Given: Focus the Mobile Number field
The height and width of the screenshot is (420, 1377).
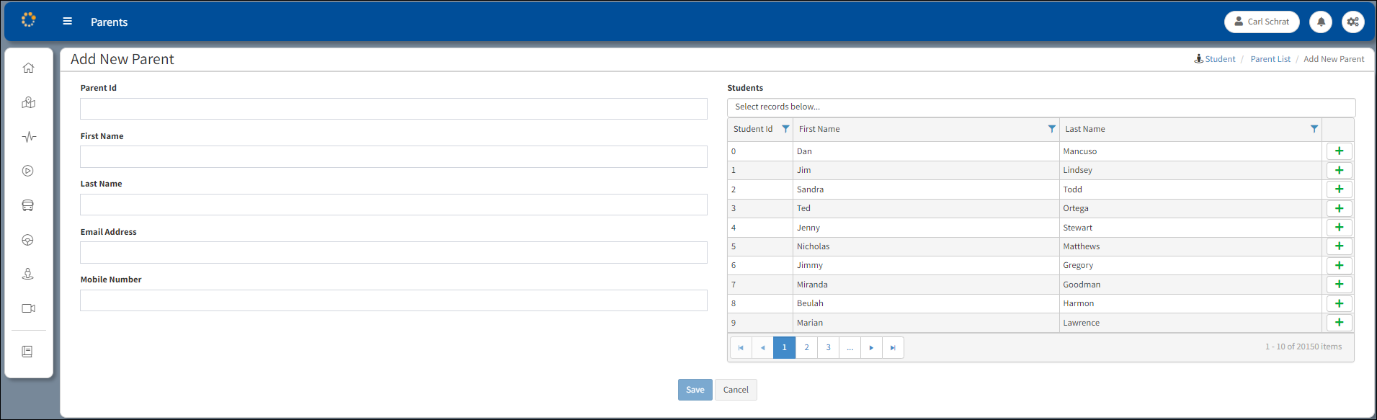Looking at the screenshot, I should coord(393,300).
